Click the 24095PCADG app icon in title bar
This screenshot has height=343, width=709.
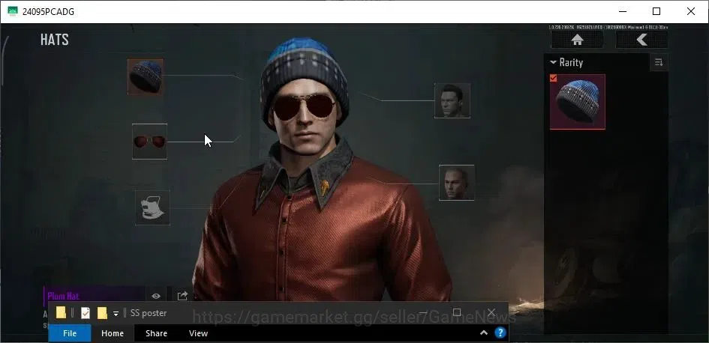[x=13, y=11]
